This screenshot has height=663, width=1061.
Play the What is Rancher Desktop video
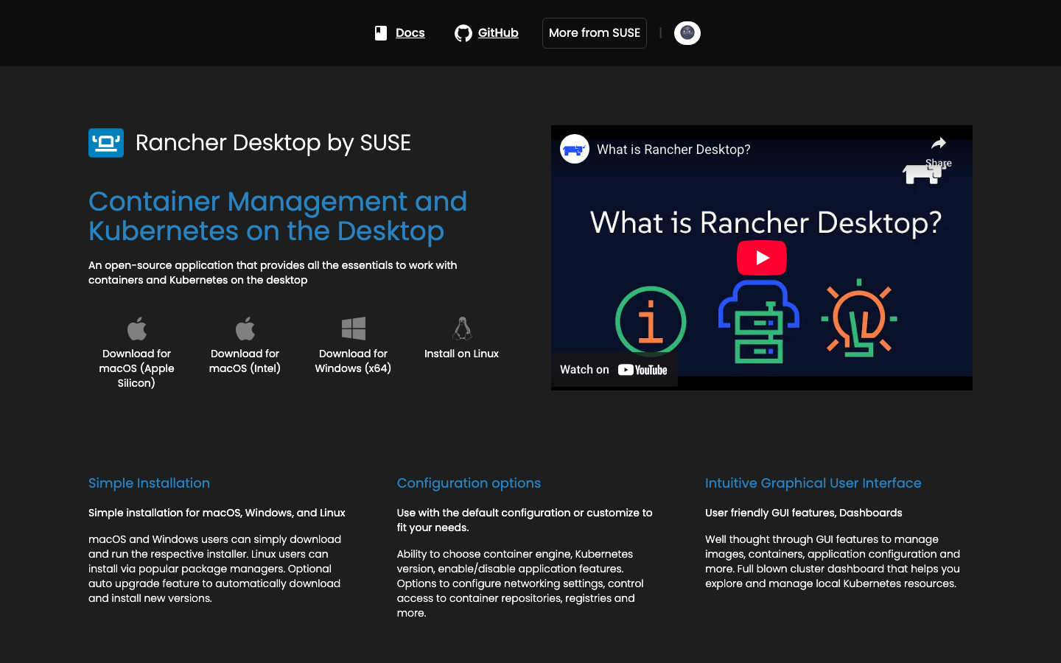761,258
